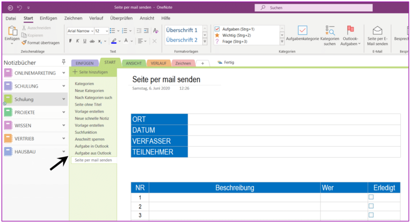Toggle bold formatting F
This screenshot has width=410, height=223.
tap(70, 41)
